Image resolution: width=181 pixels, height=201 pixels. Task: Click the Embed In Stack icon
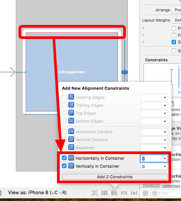[x=104, y=193]
